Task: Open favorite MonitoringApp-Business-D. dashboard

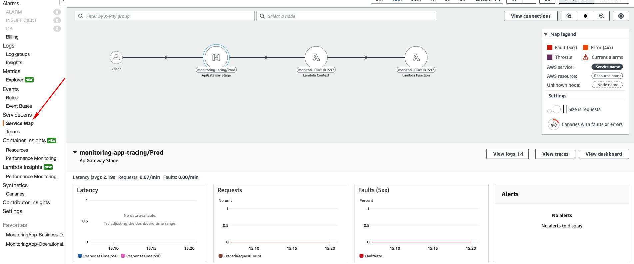Action: 35,235
